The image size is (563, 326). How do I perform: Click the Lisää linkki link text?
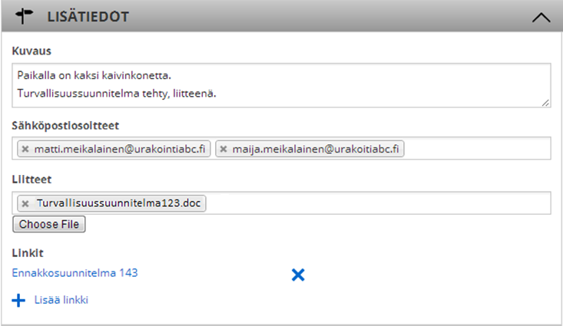click(61, 300)
